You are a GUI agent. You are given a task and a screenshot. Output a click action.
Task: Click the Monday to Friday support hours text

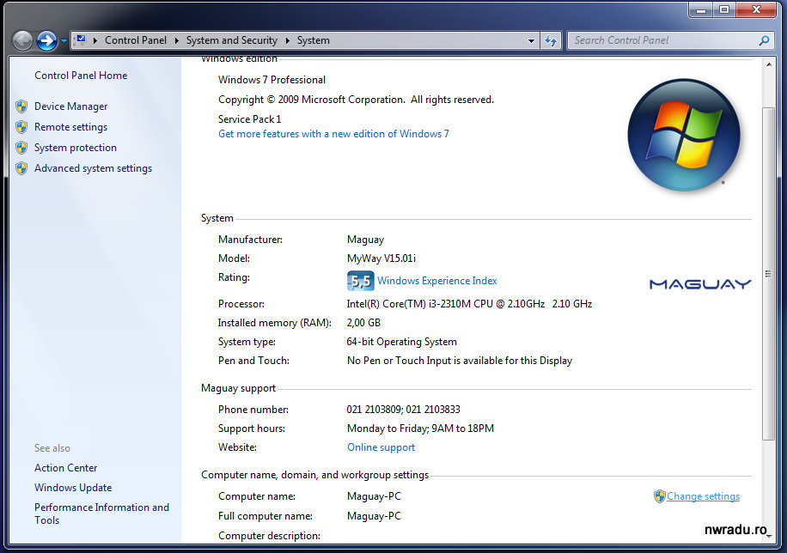pyautogui.click(x=420, y=428)
